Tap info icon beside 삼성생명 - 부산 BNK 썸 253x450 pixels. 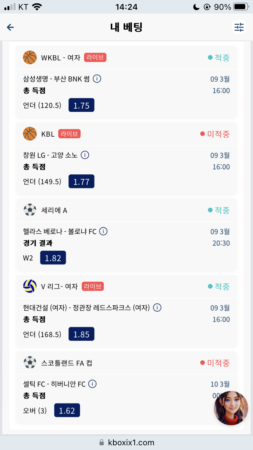[97, 79]
